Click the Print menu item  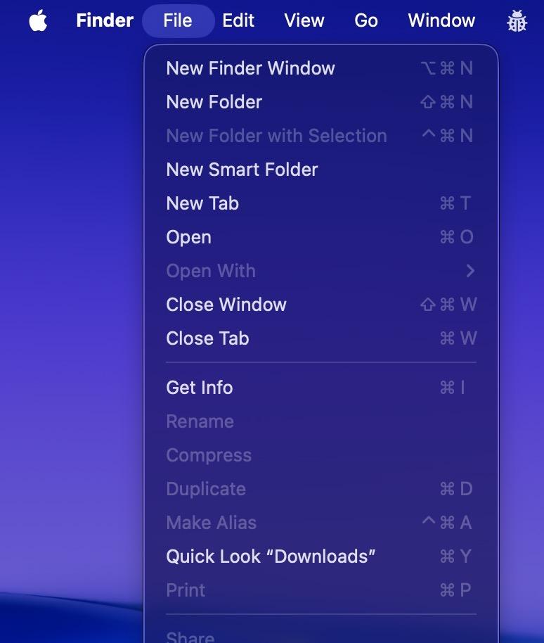(x=186, y=590)
